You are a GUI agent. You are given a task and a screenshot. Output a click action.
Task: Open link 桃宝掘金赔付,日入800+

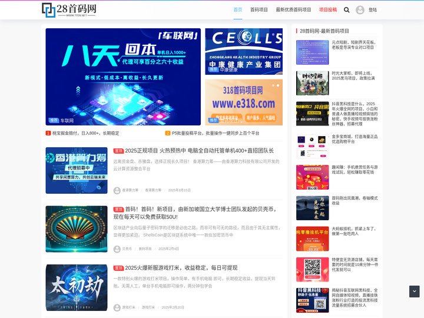[85, 133]
